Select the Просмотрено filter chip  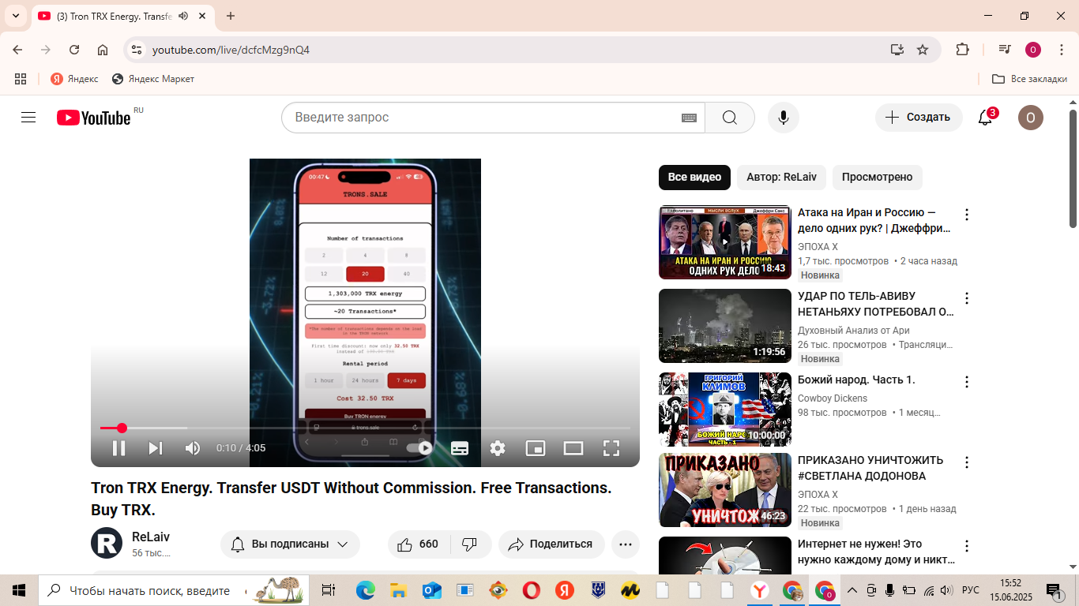click(877, 177)
